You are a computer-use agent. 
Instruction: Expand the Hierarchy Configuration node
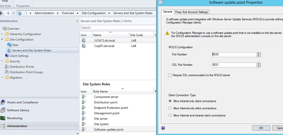click(x=2, y=34)
